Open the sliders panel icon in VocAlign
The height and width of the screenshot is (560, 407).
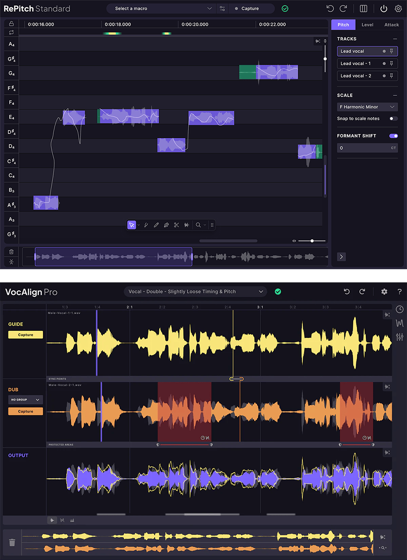tap(400, 336)
